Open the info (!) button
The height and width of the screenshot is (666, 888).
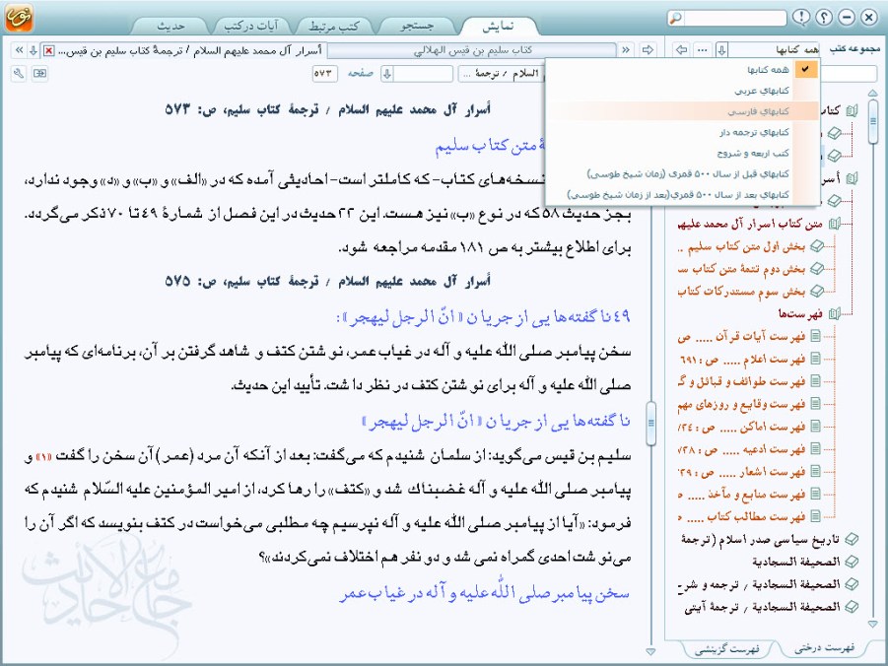coord(801,18)
